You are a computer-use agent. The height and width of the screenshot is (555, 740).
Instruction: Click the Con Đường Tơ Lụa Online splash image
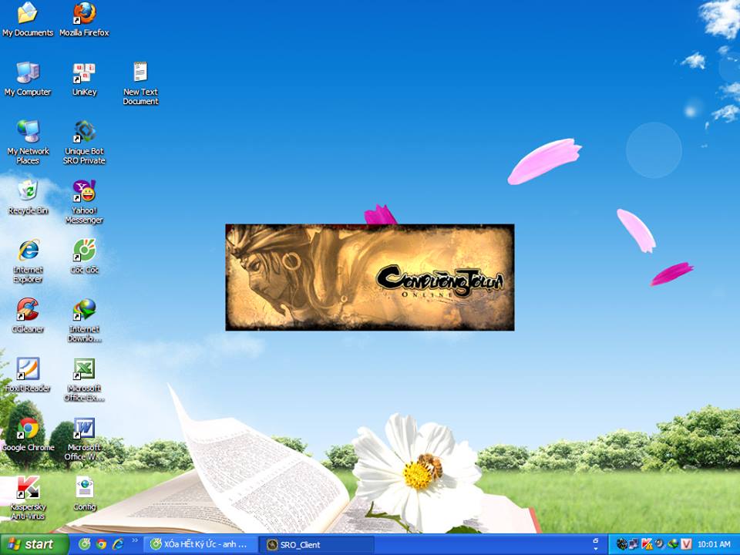tap(370, 277)
